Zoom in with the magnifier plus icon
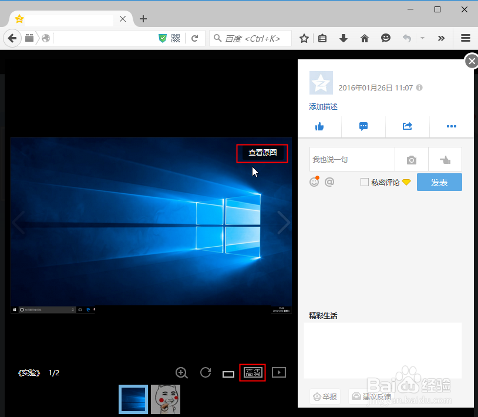This screenshot has width=478, height=417. coord(181,373)
